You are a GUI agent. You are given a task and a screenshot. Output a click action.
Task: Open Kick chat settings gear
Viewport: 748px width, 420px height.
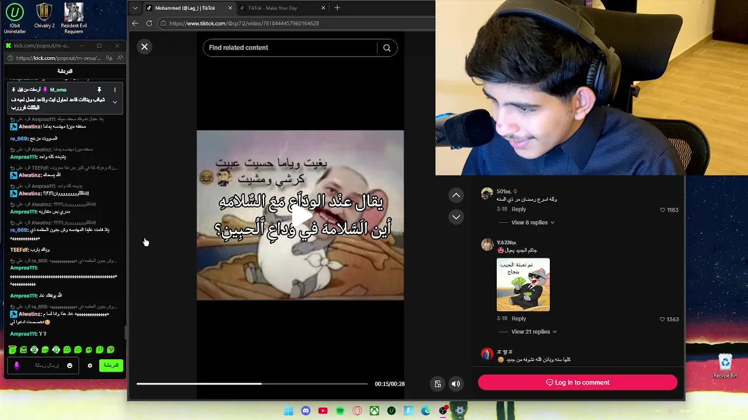click(x=89, y=366)
